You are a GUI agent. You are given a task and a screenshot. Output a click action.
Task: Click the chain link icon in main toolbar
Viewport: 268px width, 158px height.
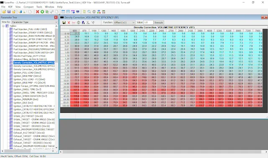coord(52,12)
